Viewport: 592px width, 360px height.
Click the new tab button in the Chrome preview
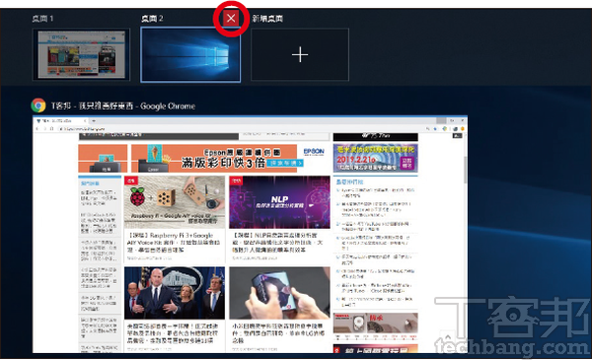click(x=94, y=120)
